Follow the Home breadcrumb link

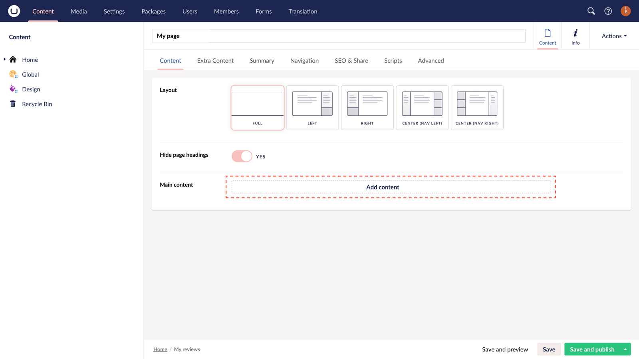pyautogui.click(x=160, y=349)
